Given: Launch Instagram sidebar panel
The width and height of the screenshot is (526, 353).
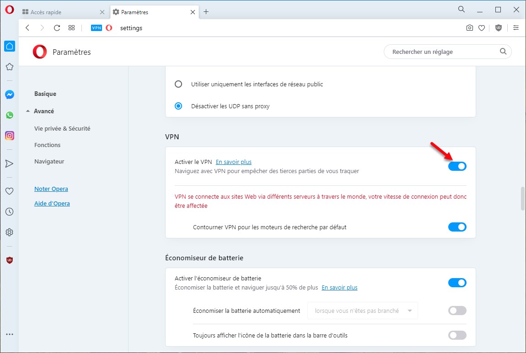Looking at the screenshot, I should click(x=9, y=136).
